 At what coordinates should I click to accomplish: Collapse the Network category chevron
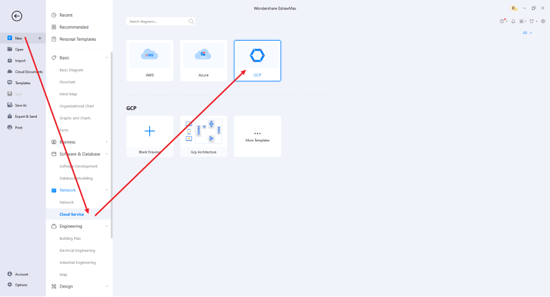pyautogui.click(x=107, y=190)
